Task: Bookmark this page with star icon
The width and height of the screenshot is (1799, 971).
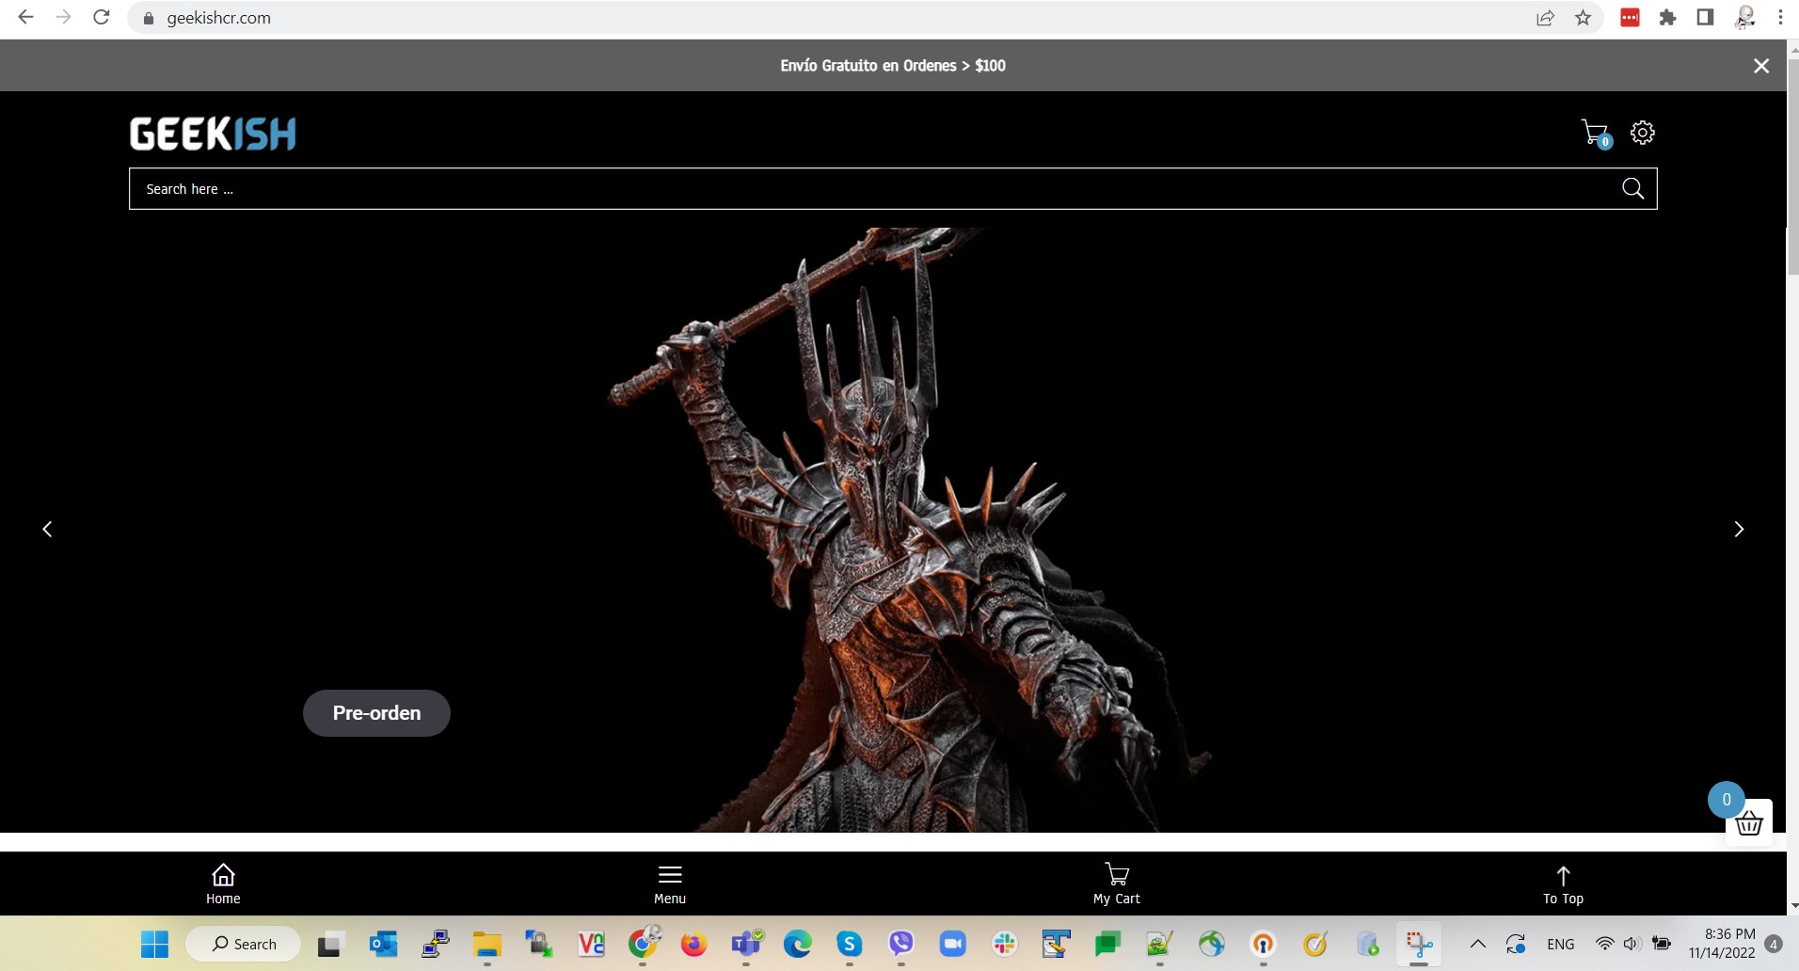Action: [1584, 18]
